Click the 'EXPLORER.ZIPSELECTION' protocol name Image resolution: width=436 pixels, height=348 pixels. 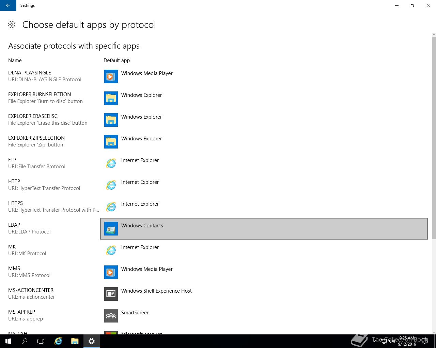(x=36, y=138)
